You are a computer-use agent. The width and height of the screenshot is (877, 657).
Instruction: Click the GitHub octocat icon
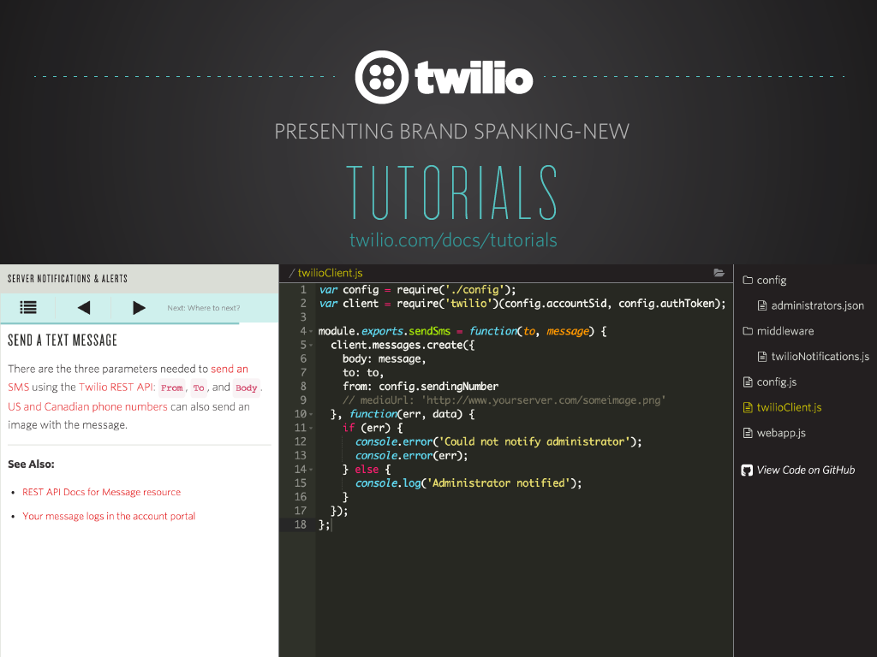pyautogui.click(x=747, y=471)
